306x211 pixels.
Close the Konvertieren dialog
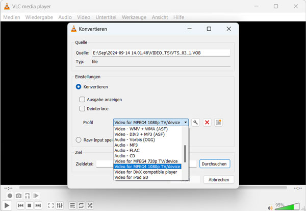(228, 29)
